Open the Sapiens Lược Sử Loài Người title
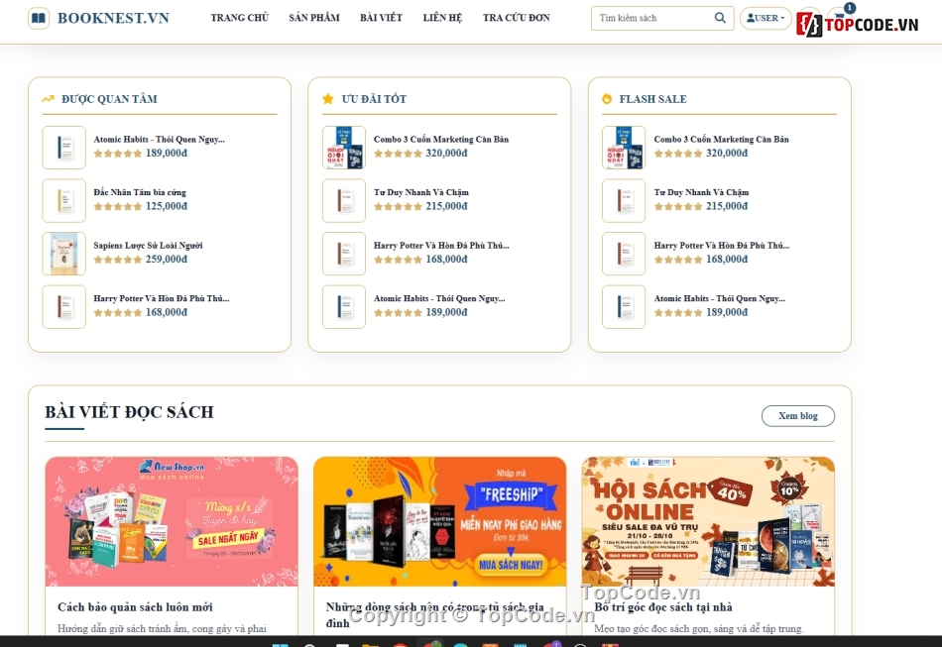 [149, 246]
